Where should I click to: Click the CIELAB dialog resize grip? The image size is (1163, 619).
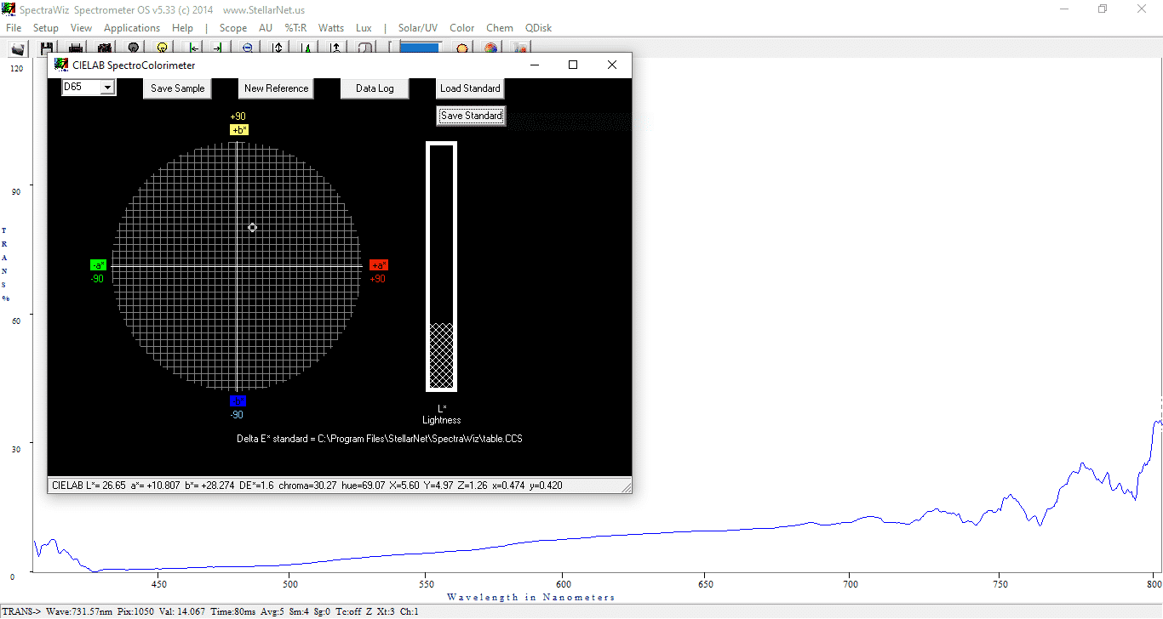coord(626,487)
